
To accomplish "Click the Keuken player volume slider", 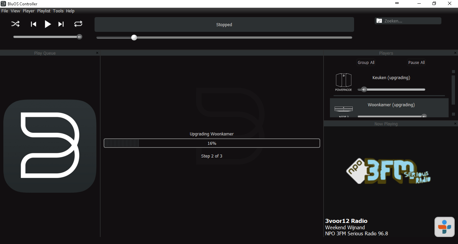I will pos(391,89).
